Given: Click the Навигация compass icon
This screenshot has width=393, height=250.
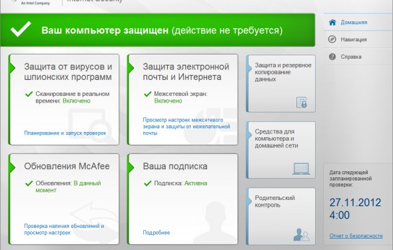Looking at the screenshot, I should coord(332,39).
